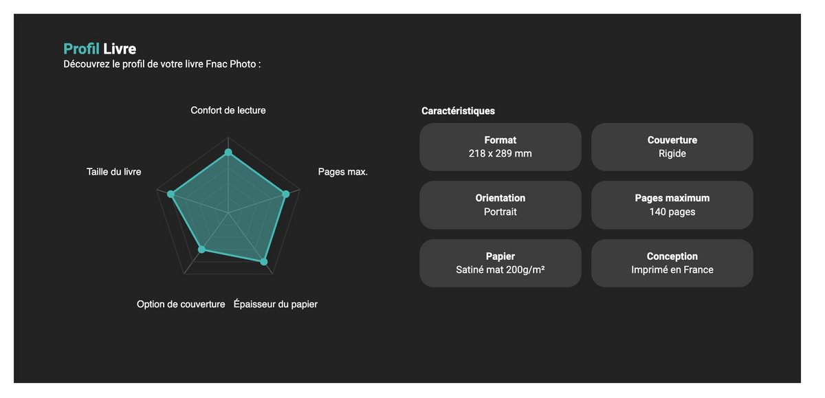Select the Orientation Portrait card
The height and width of the screenshot is (398, 825).
click(500, 205)
